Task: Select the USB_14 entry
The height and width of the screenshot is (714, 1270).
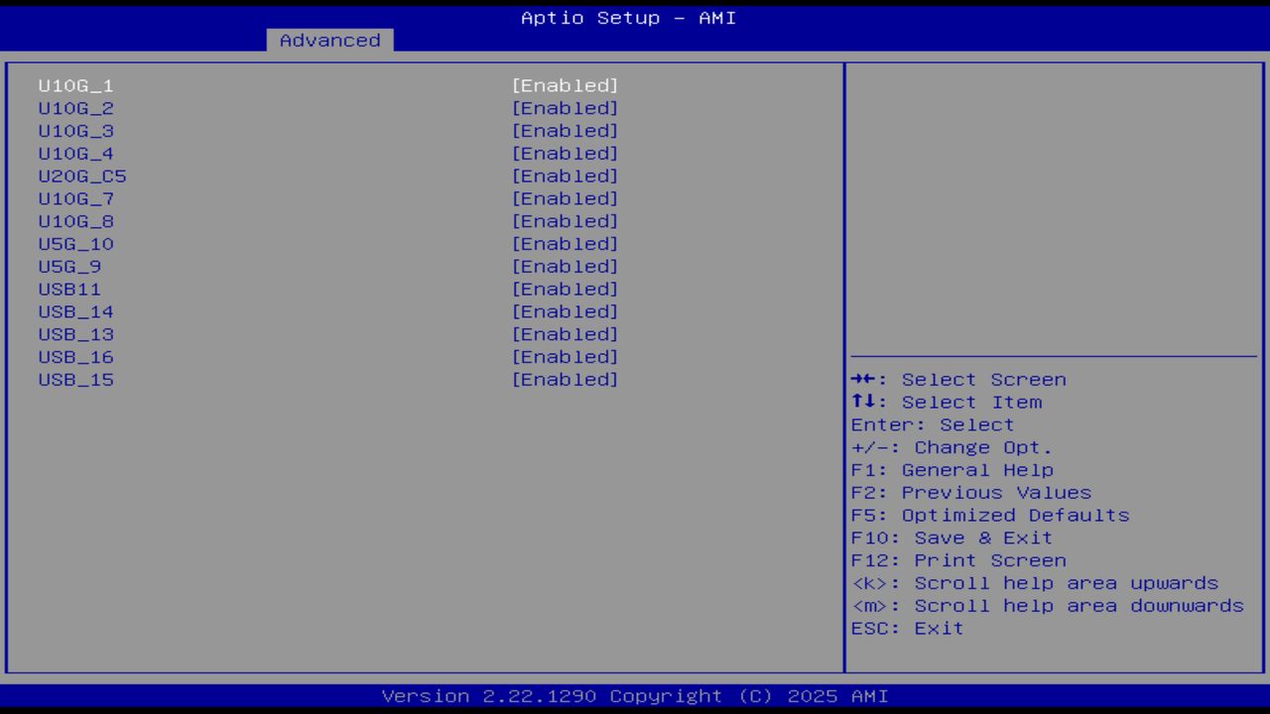Action: (75, 311)
